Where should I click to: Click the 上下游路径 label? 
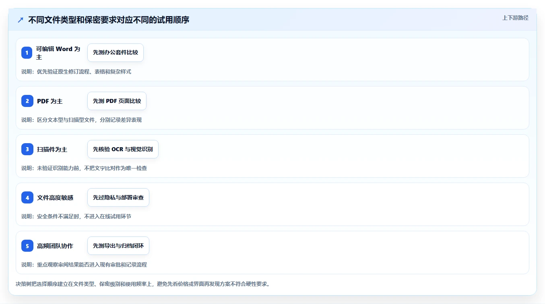(x=515, y=18)
